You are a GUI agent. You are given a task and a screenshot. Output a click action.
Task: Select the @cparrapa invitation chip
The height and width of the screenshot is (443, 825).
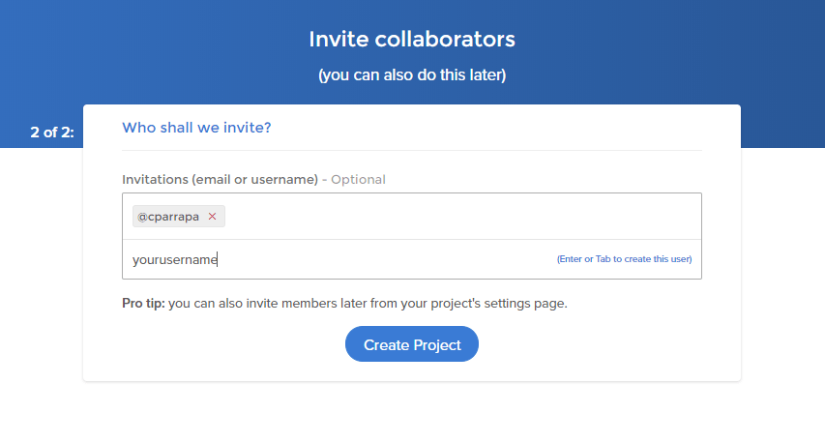[x=179, y=217]
